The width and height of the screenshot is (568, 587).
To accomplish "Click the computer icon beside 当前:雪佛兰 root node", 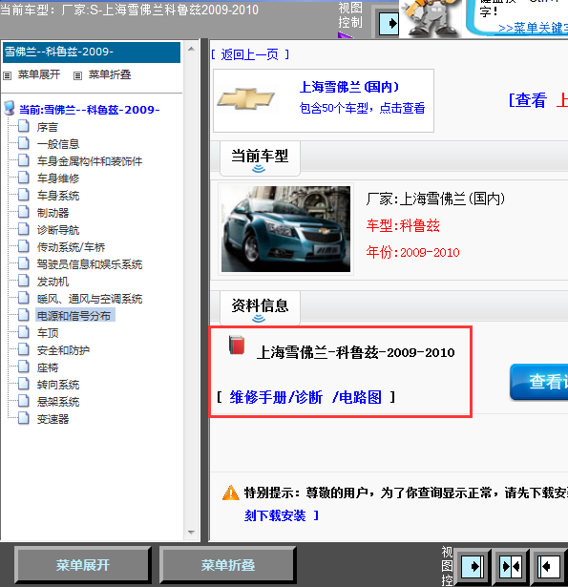I will pyautogui.click(x=10, y=108).
